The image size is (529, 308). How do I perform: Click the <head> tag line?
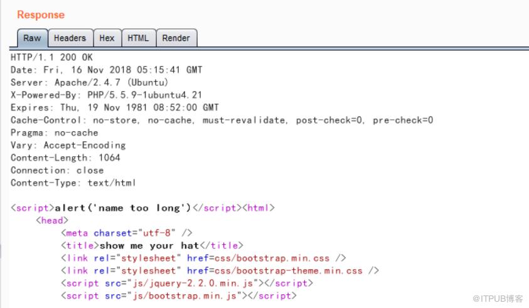pyautogui.click(x=52, y=220)
